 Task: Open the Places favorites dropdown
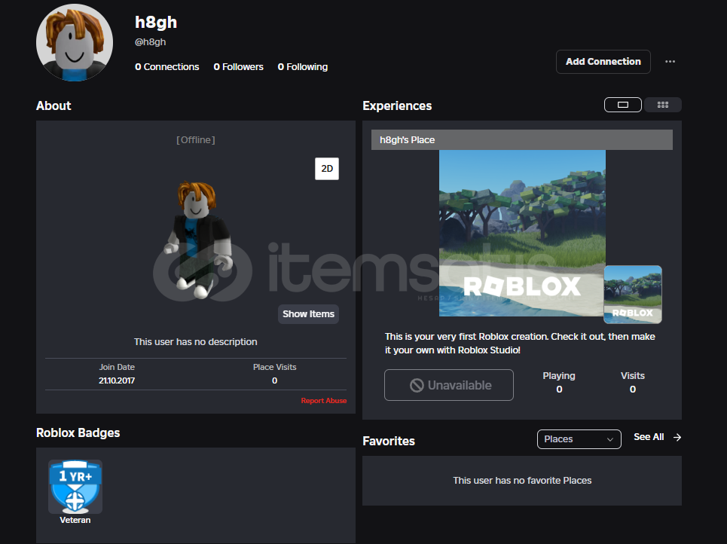(579, 439)
